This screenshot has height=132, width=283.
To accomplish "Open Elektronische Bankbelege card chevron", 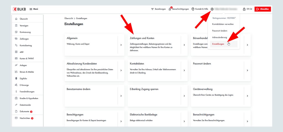I will click(x=184, y=121).
